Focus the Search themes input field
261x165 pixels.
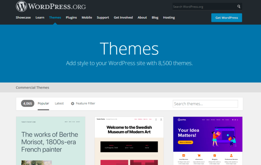point(205,104)
